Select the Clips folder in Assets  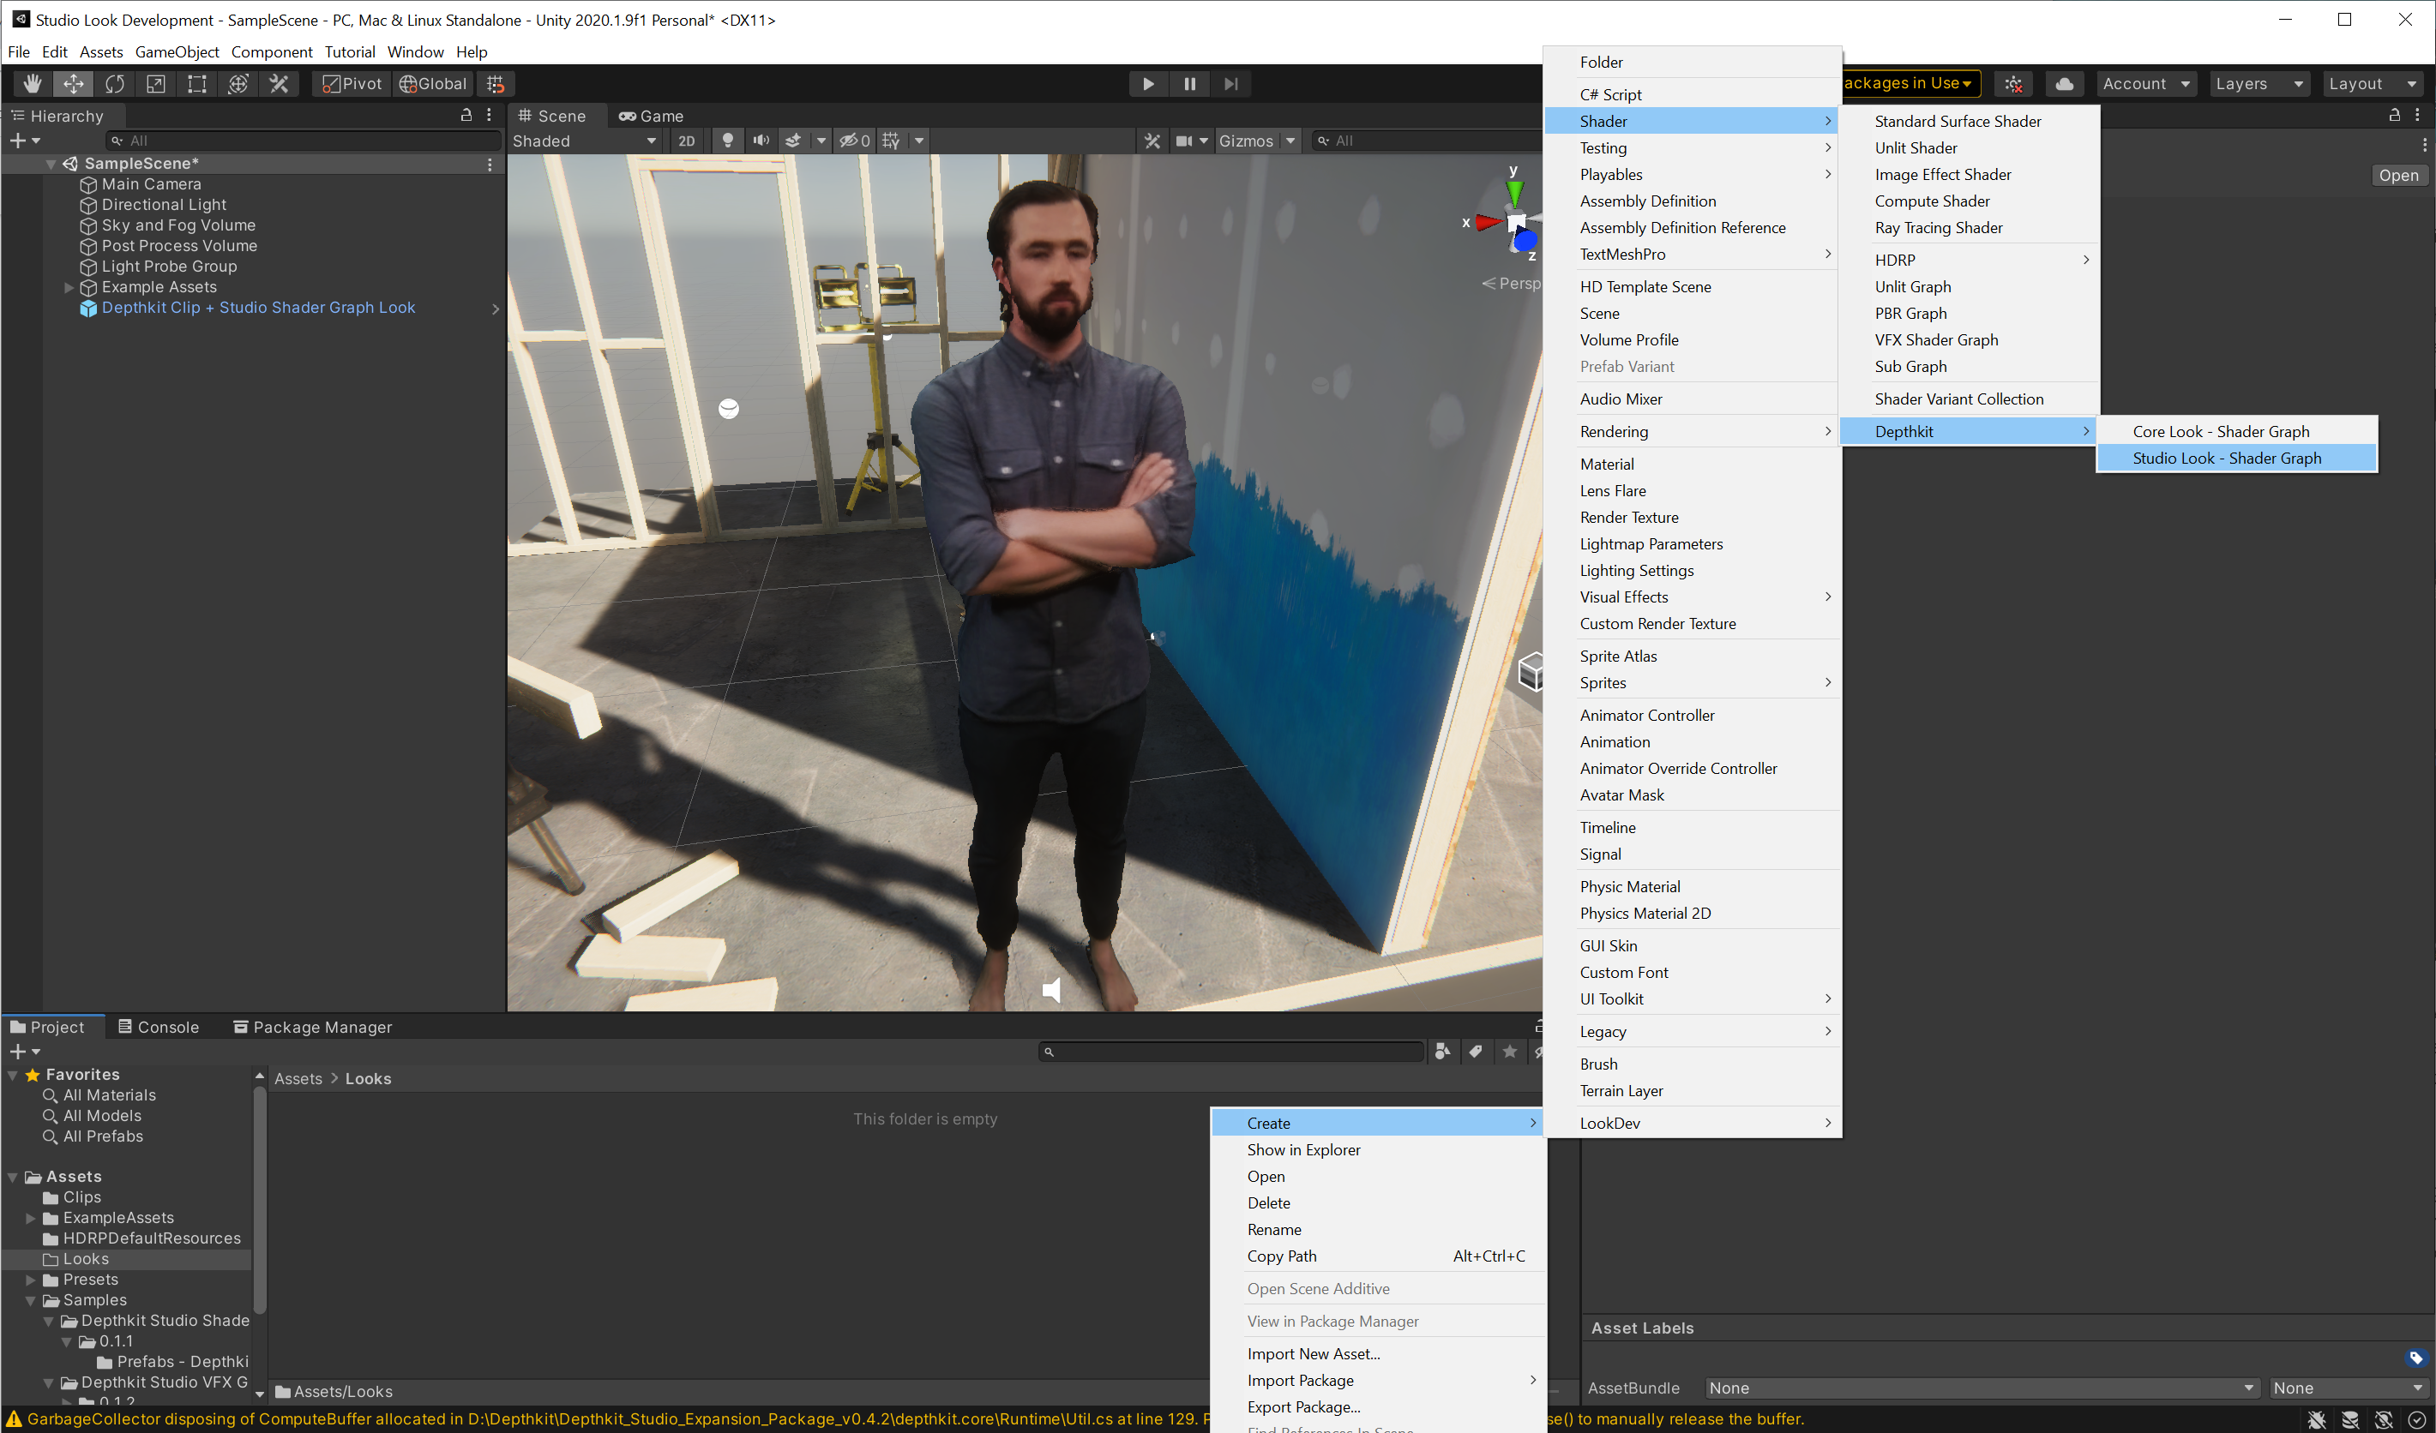tap(82, 1197)
